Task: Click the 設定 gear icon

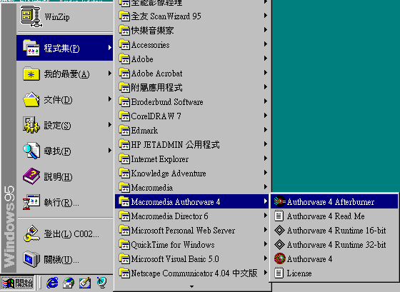Action: click(31, 125)
